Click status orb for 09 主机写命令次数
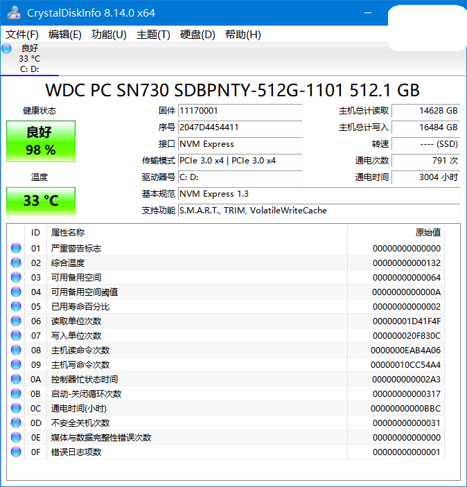 point(16,364)
